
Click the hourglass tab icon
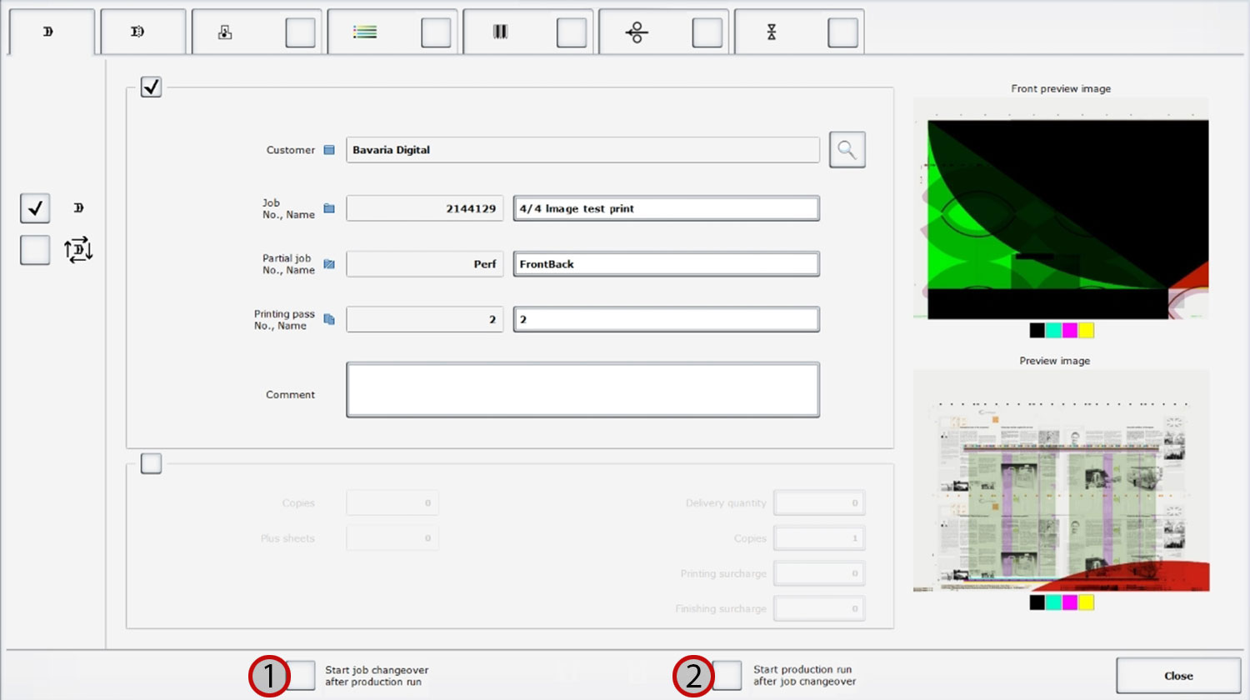tap(772, 31)
